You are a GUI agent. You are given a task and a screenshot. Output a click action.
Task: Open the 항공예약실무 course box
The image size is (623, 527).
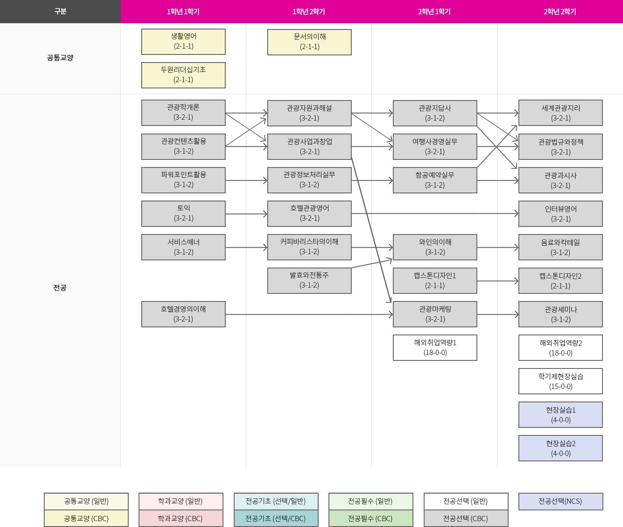coord(435,180)
